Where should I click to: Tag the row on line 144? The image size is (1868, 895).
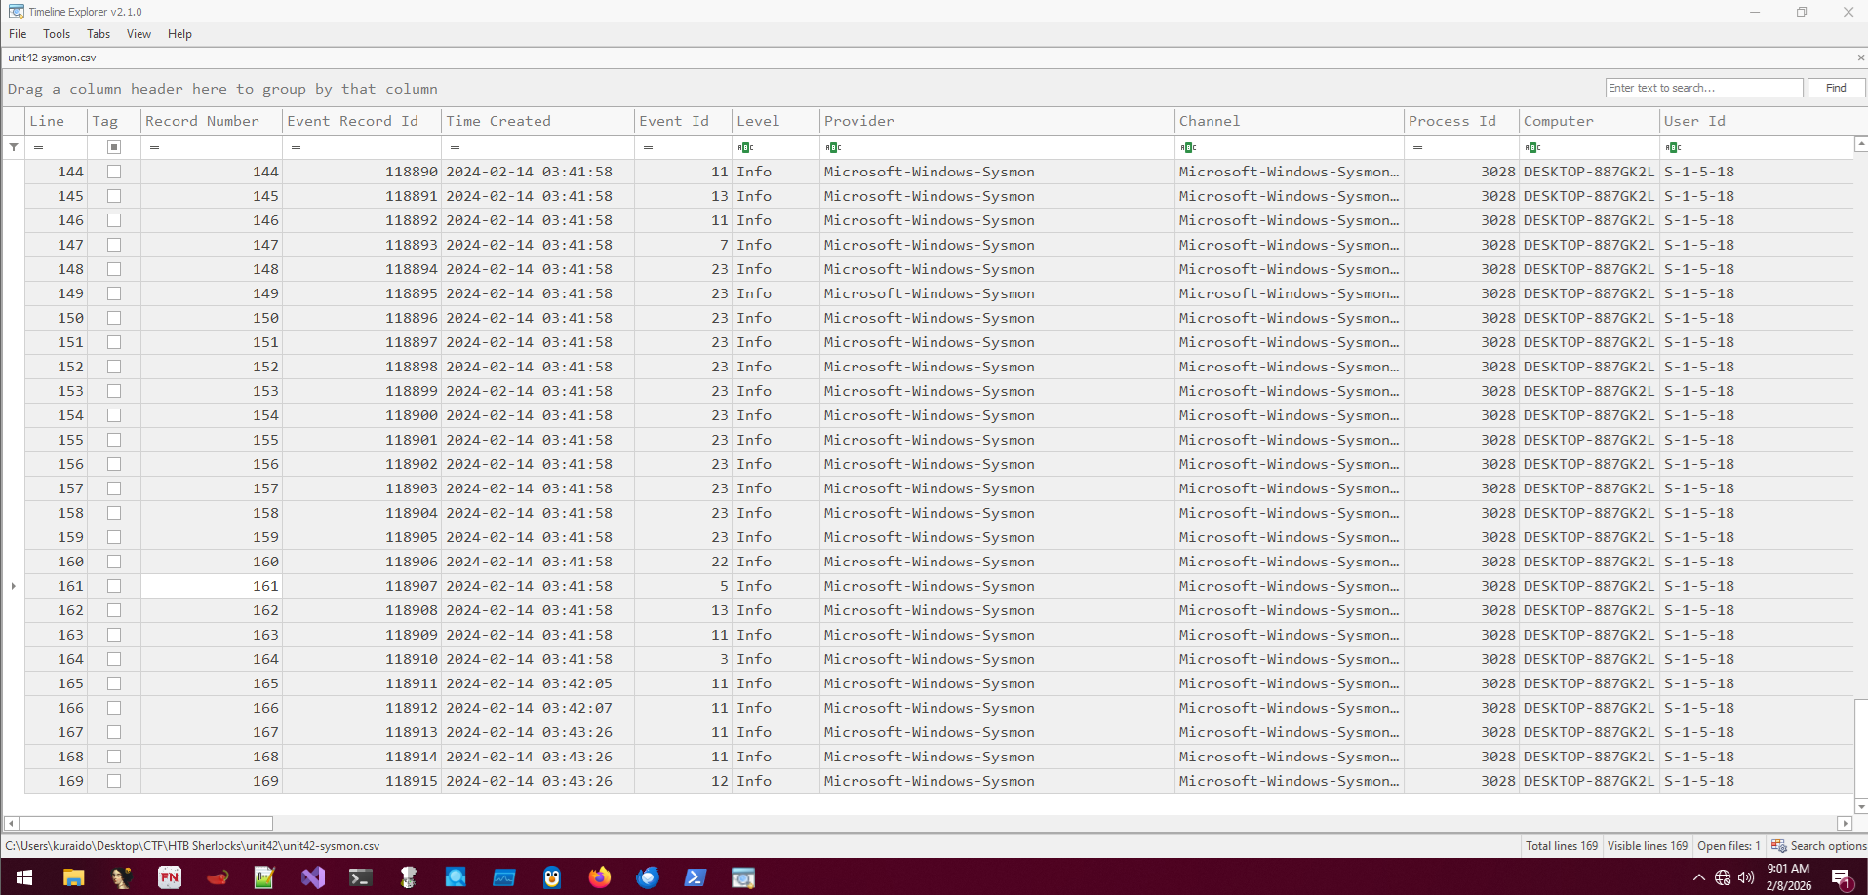114,172
